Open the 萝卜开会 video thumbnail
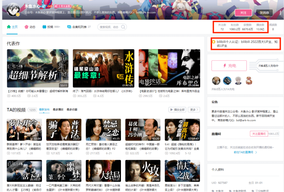The image size is (284, 192). point(24,130)
